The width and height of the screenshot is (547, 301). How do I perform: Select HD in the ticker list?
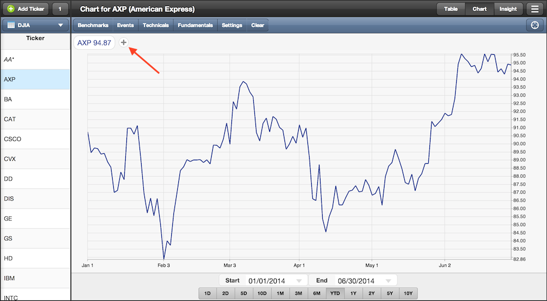[35, 258]
